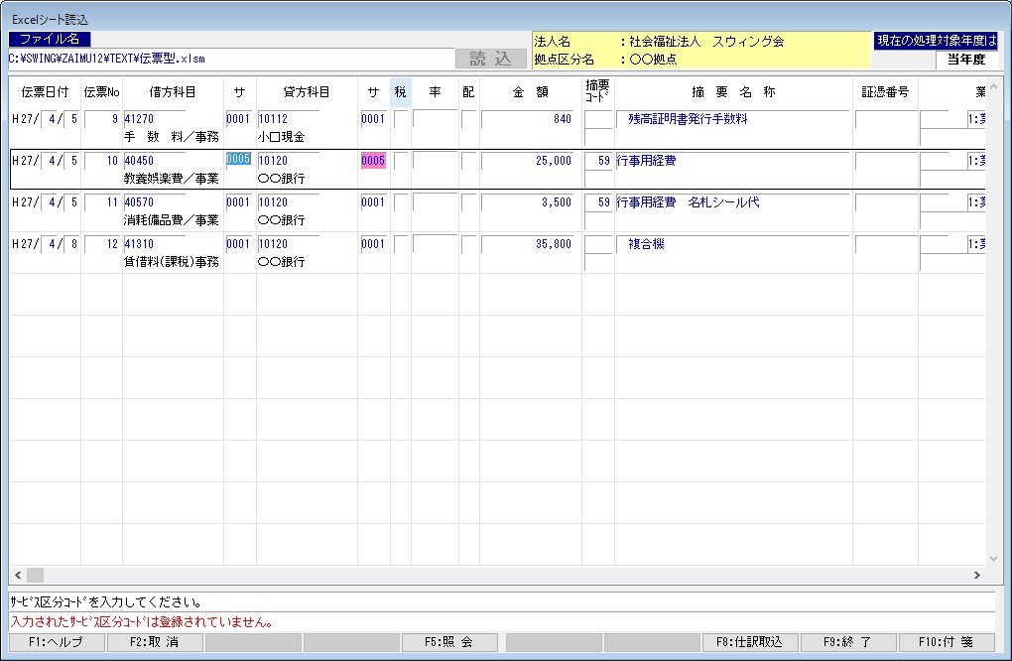The image size is (1012, 661).
Task: Click the horizontal scrollbar right arrow
Action: (976, 576)
